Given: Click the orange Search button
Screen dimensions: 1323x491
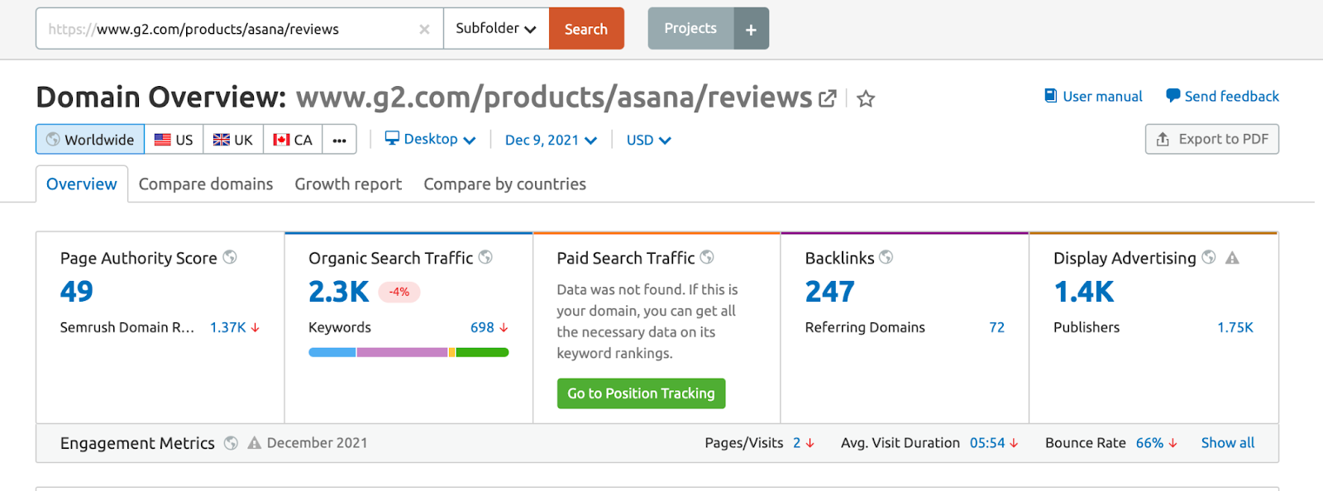Looking at the screenshot, I should coord(586,28).
